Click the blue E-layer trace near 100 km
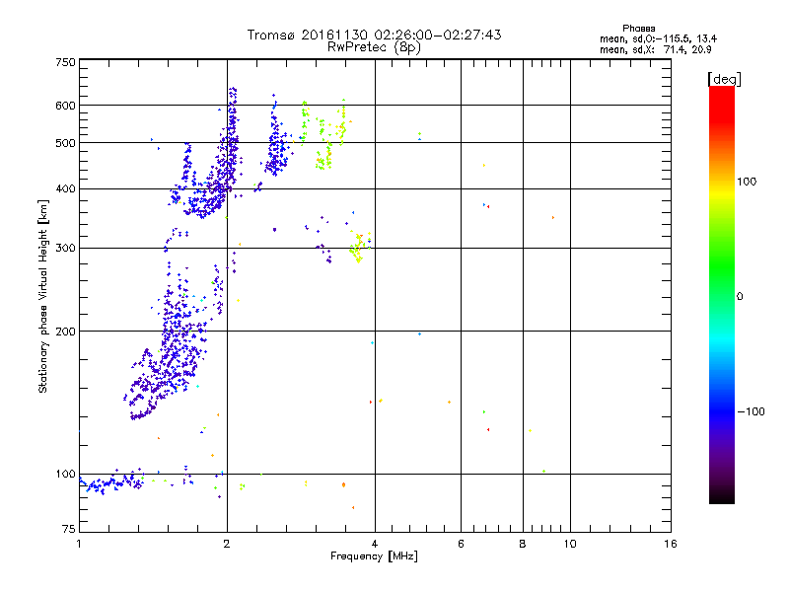This screenshot has width=789, height=592. tap(110, 483)
